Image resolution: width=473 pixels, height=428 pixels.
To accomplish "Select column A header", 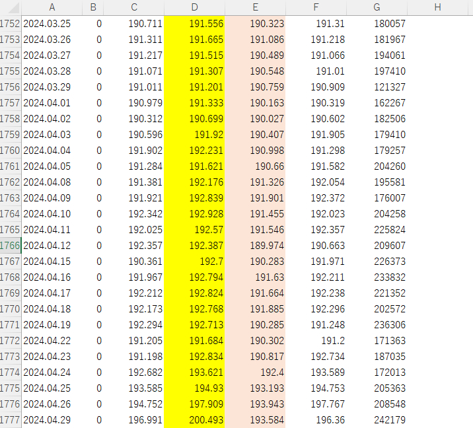I will [52, 7].
